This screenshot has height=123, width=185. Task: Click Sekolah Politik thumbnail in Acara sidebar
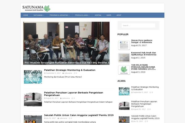tap(124, 120)
